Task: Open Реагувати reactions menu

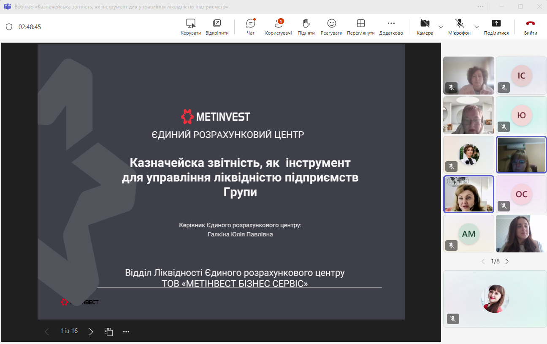Action: 331,27
